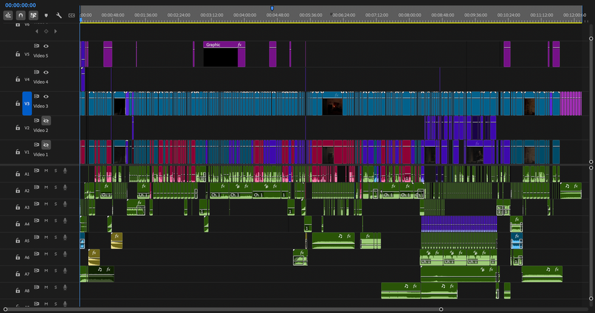The image size is (595, 313).
Task: Click ruler at 00:08:00:00
Action: pyautogui.click(x=410, y=15)
